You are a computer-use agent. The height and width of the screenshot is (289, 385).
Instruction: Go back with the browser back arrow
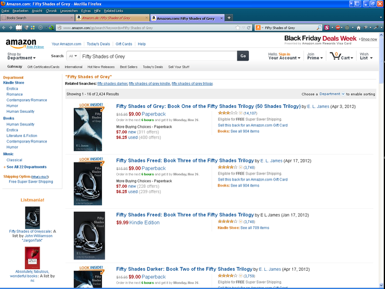tap(4, 28)
